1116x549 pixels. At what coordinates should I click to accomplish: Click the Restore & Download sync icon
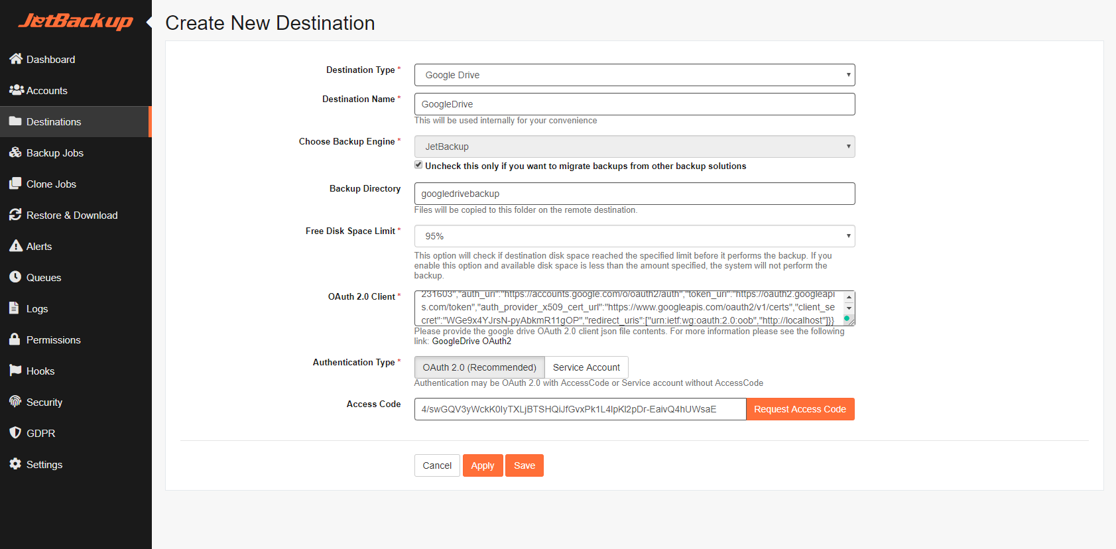pyautogui.click(x=15, y=215)
